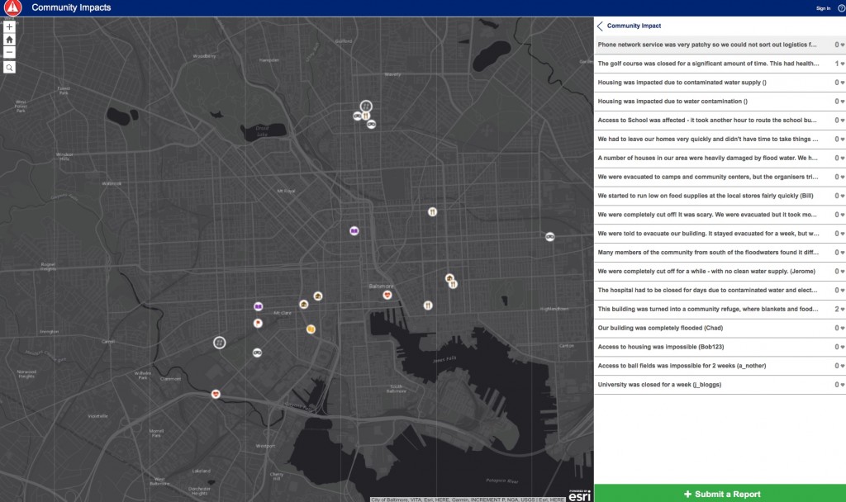
Task: Go back using the Community Impact chevron
Action: (600, 26)
